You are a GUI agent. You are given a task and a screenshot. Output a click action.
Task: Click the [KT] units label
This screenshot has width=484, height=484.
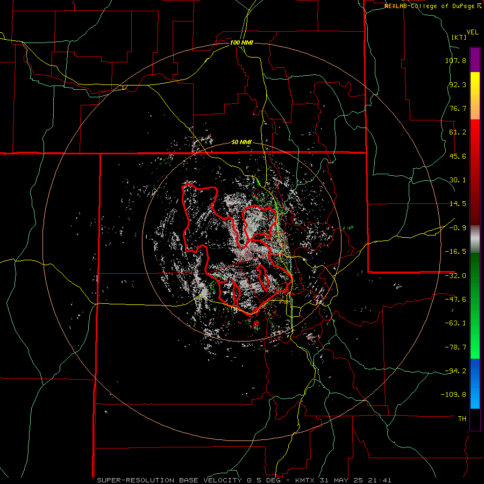(459, 37)
